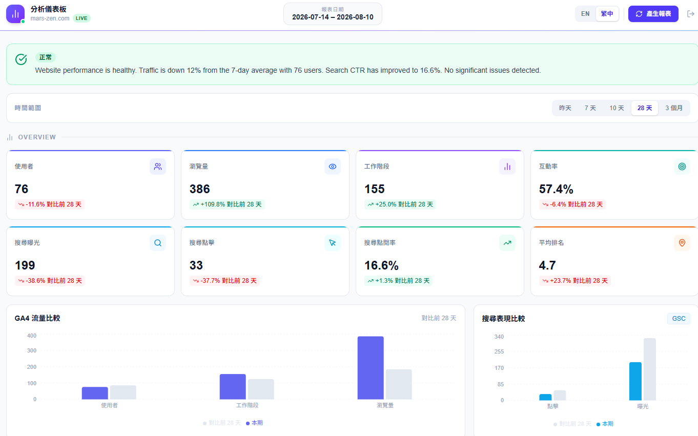
Task: Click the 57.4% engagement rate value
Action: coord(556,189)
